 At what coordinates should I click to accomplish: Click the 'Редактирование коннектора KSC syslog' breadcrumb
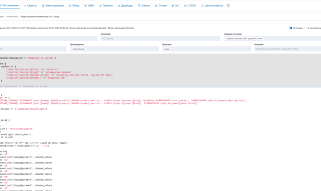tap(40, 17)
